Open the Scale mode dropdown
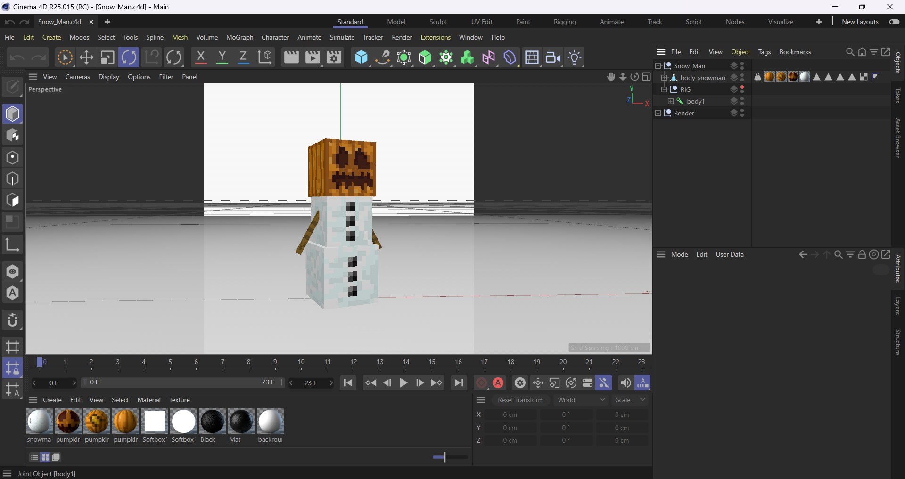 coord(630,400)
